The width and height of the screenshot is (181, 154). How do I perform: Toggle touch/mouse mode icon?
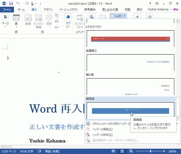coord(32,3)
